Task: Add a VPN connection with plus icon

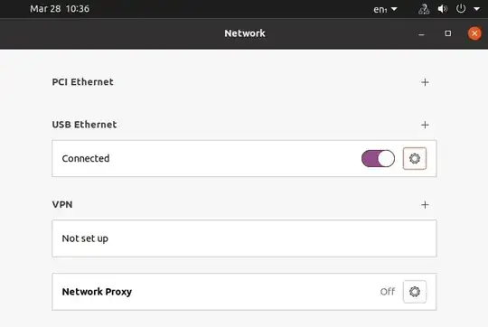Action: (x=425, y=205)
